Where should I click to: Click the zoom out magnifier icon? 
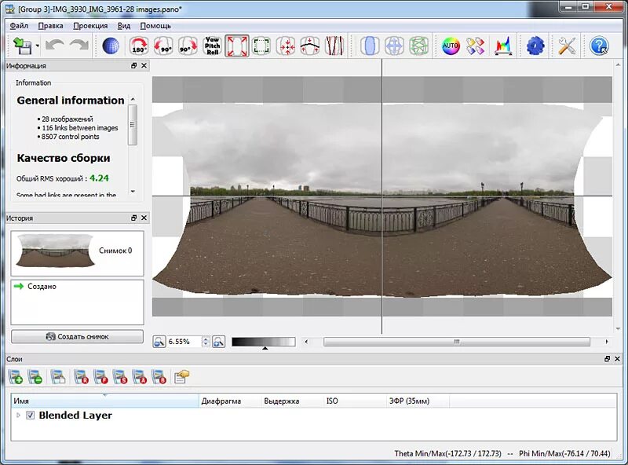tap(159, 342)
